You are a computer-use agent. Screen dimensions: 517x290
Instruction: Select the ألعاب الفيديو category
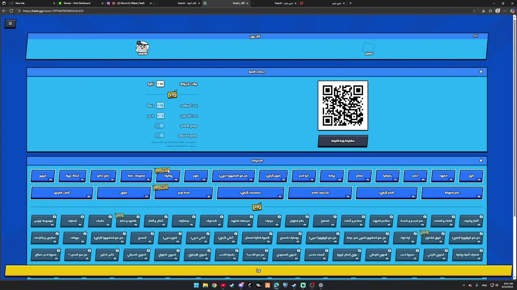click(x=62, y=193)
